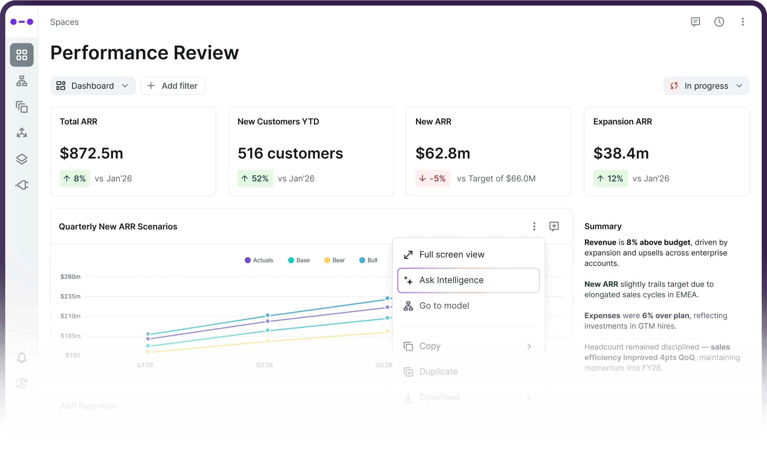Click the history clock icon
The image size is (767, 475).
[719, 22]
